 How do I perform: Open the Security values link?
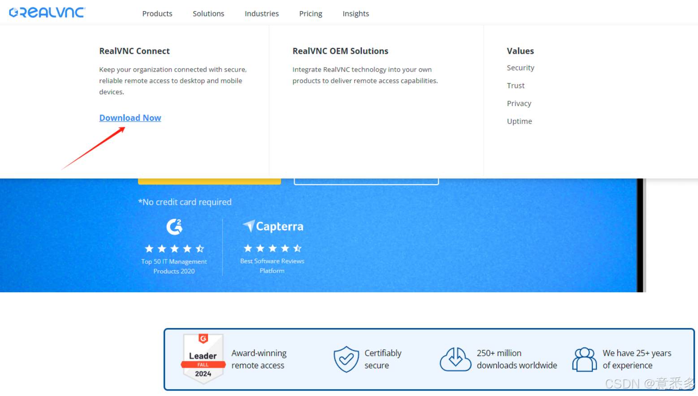(x=520, y=68)
